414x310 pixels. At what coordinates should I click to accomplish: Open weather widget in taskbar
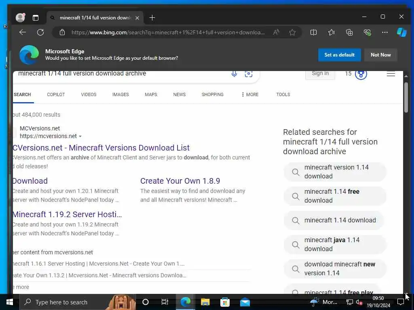tap(324, 302)
